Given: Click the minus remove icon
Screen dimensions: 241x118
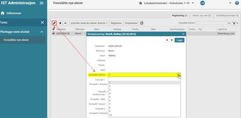Looking at the screenshot, I should coord(65,23).
